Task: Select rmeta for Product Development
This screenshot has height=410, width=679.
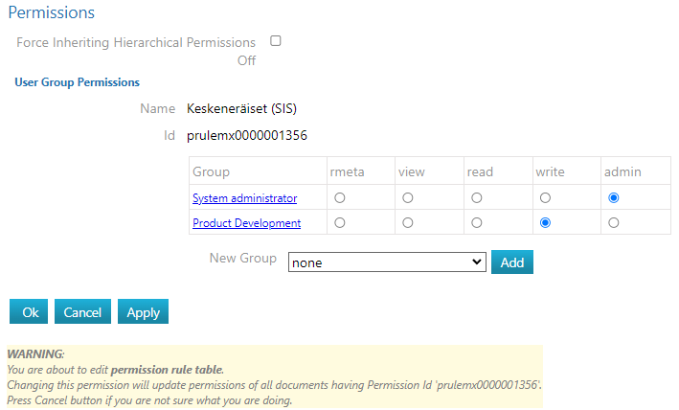Action: [x=339, y=223]
